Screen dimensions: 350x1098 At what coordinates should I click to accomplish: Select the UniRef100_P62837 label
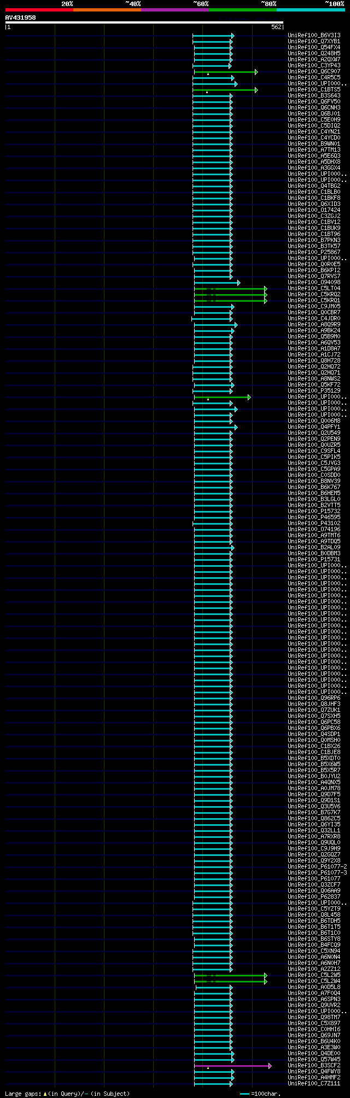tap(314, 896)
